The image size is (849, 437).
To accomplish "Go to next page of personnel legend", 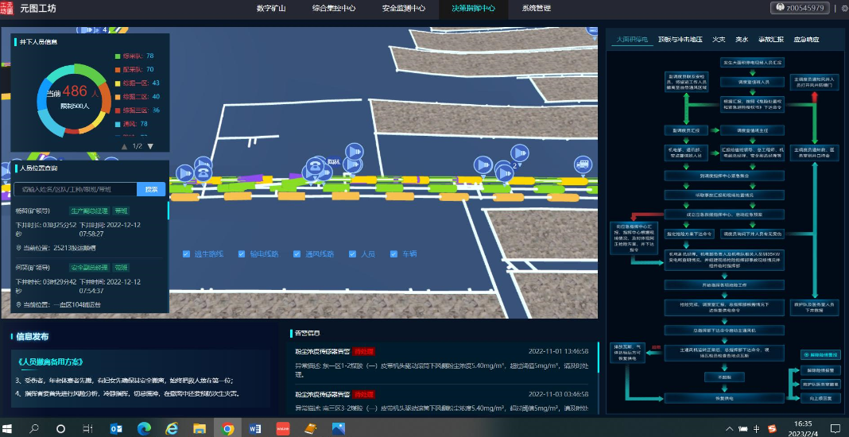I will 150,146.
